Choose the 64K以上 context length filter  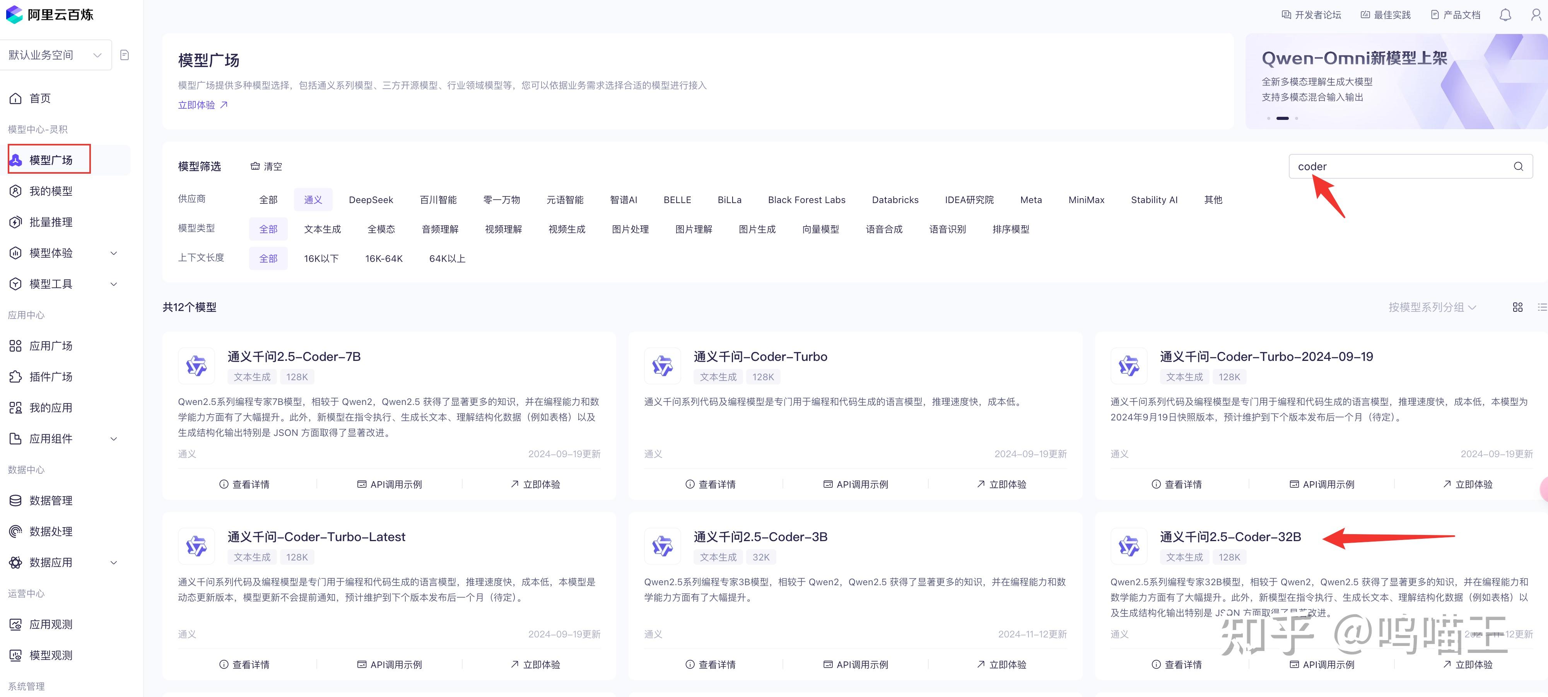click(x=447, y=258)
